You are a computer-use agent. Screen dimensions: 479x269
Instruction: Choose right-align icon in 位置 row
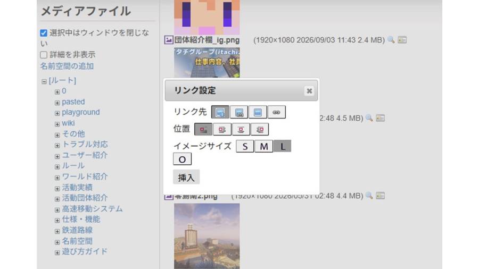(x=260, y=129)
